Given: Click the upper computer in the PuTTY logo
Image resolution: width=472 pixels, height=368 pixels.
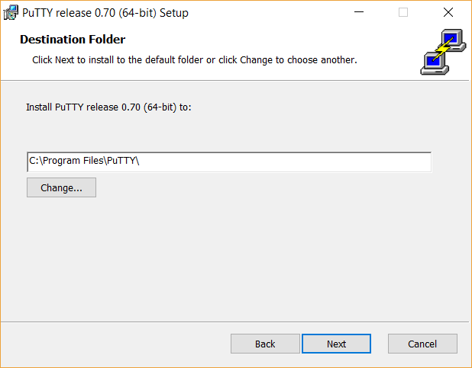Looking at the screenshot, I should click(x=453, y=40).
